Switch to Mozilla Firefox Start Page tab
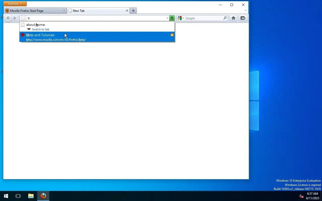This screenshot has height=201, width=322. pos(35,11)
